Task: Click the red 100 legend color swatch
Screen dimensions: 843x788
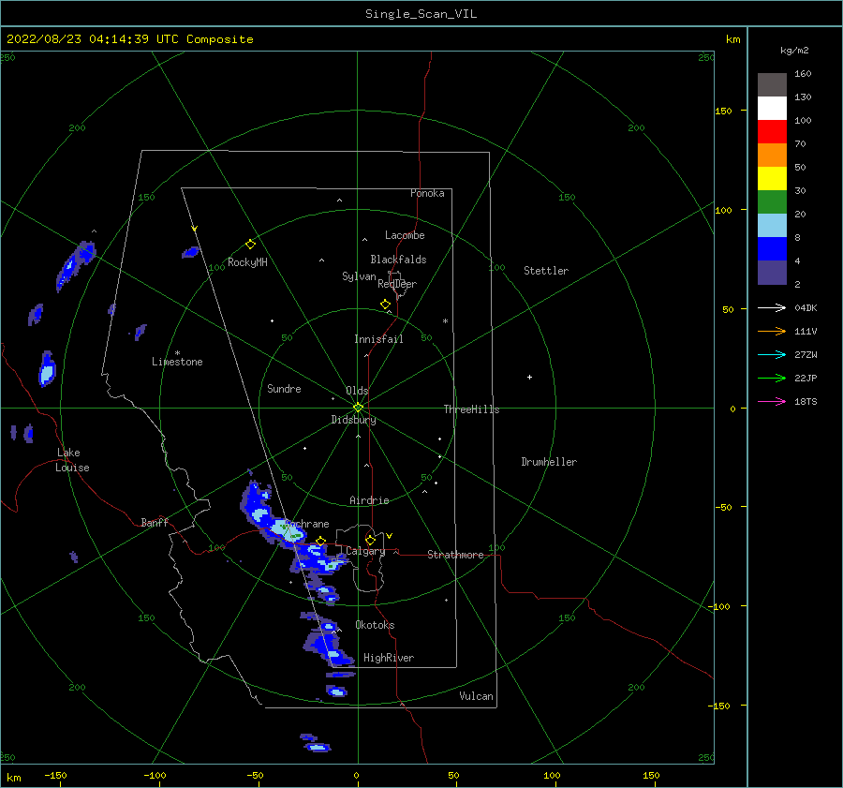Action: click(772, 132)
